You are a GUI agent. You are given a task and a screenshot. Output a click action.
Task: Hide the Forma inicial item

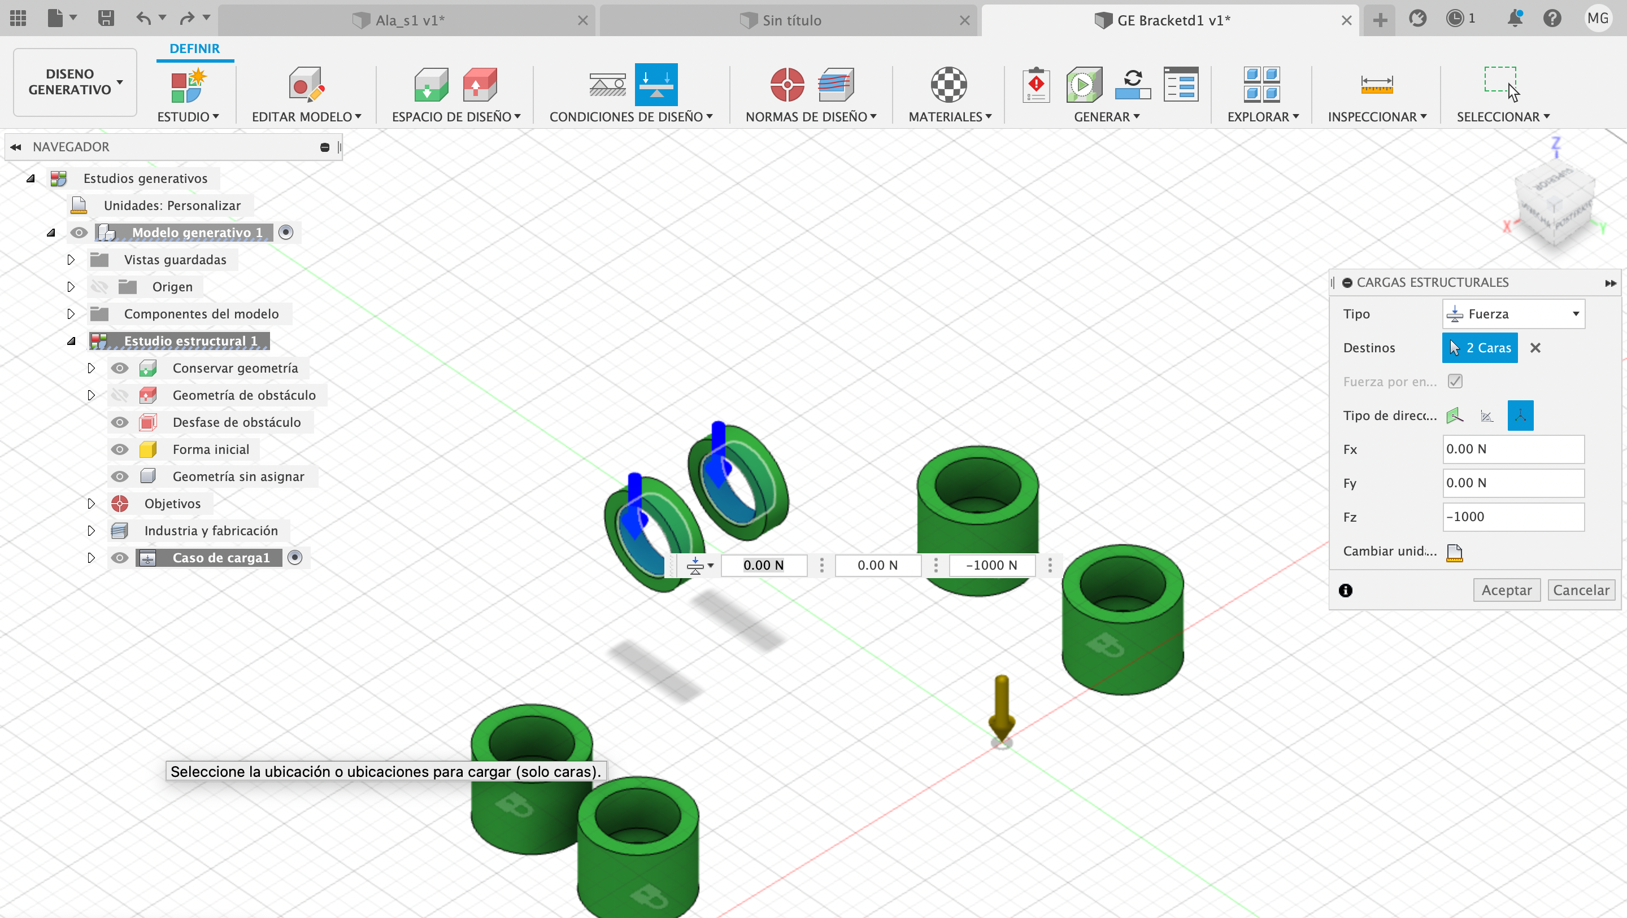(x=119, y=449)
